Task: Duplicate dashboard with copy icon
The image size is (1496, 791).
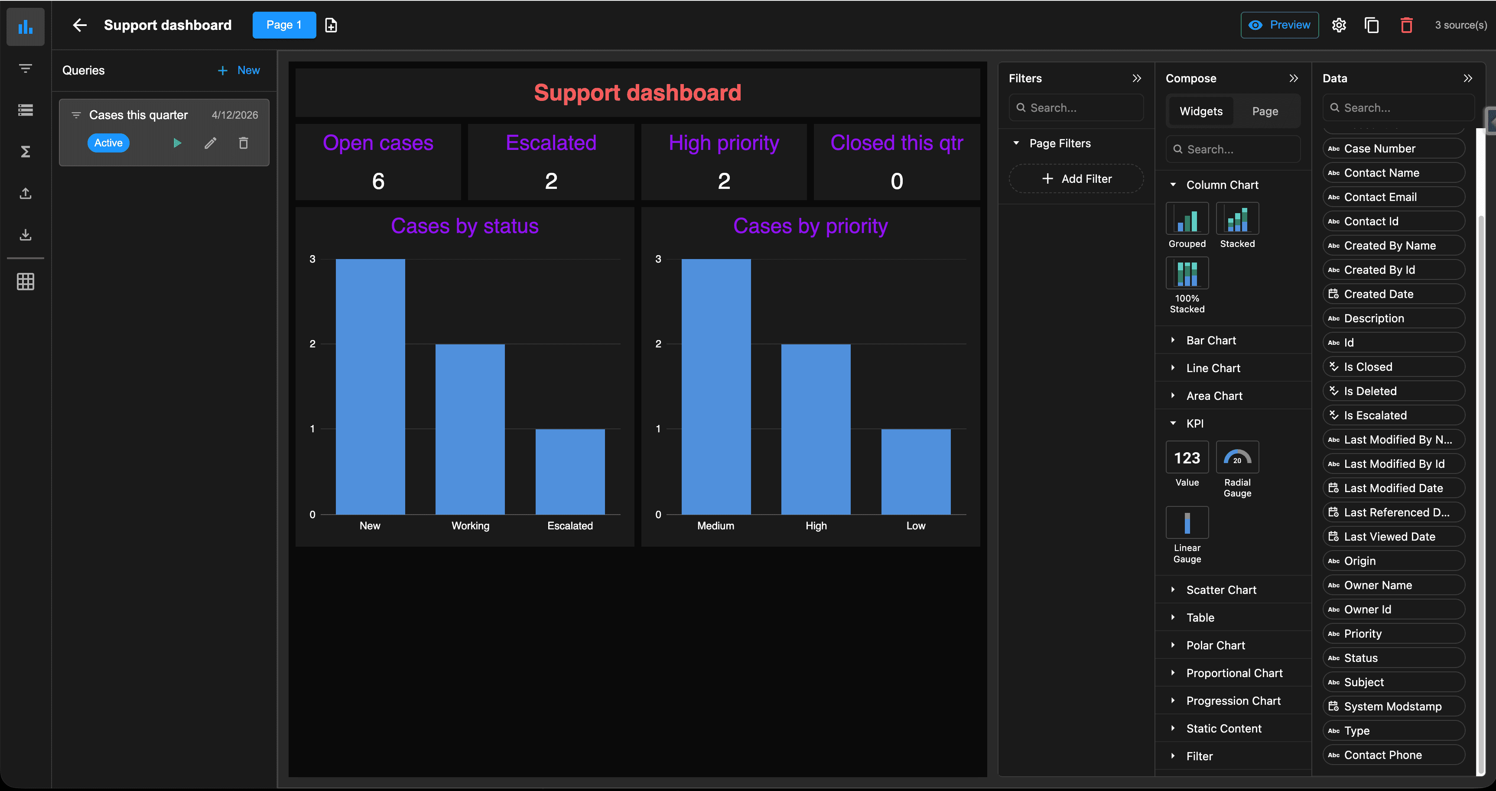Action: coord(1372,25)
